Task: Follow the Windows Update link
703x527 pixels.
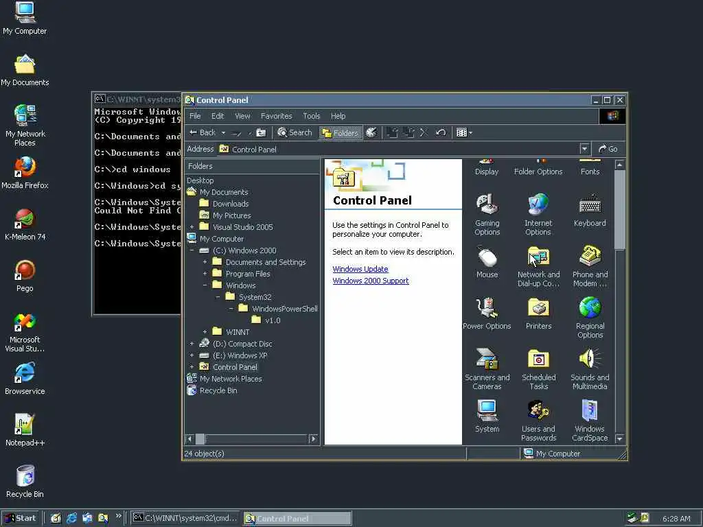Action: 360,269
